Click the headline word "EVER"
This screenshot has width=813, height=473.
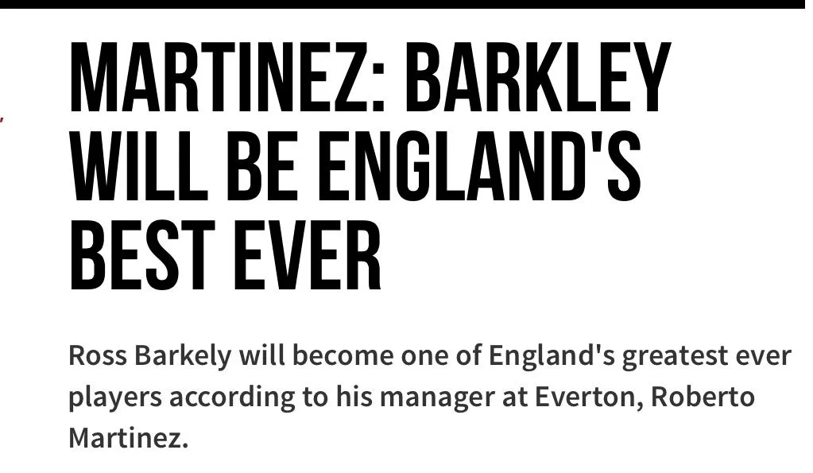click(x=316, y=258)
